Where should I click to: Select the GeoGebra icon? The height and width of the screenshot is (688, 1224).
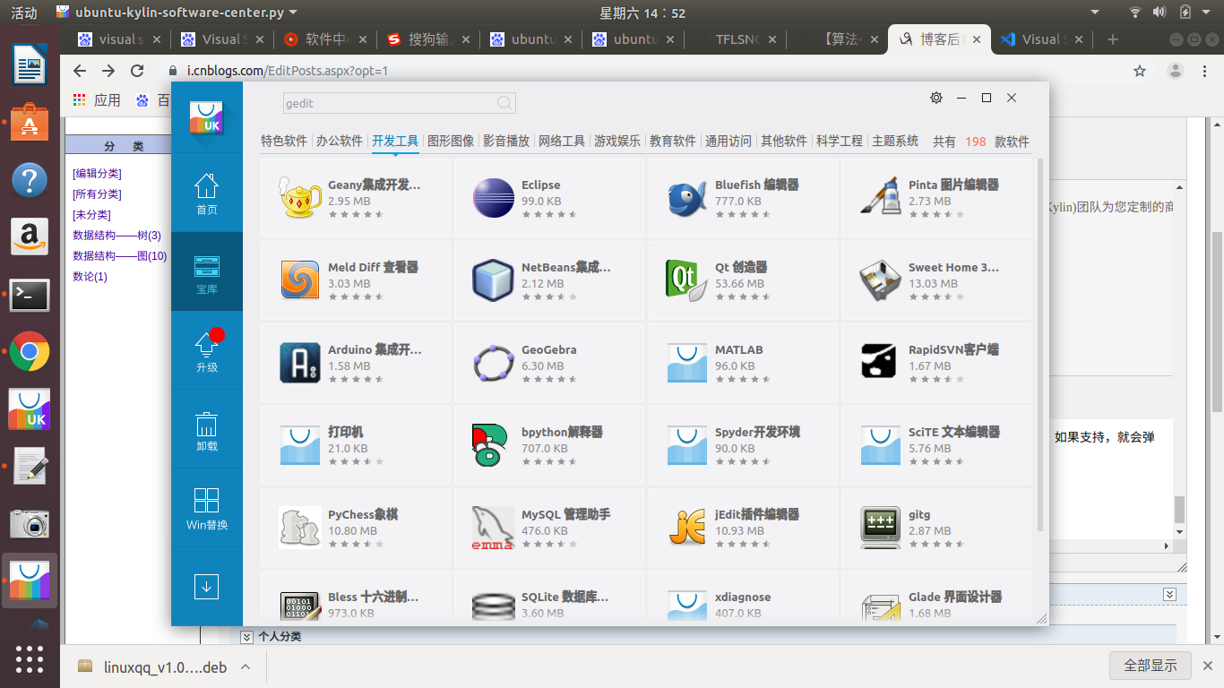point(493,362)
